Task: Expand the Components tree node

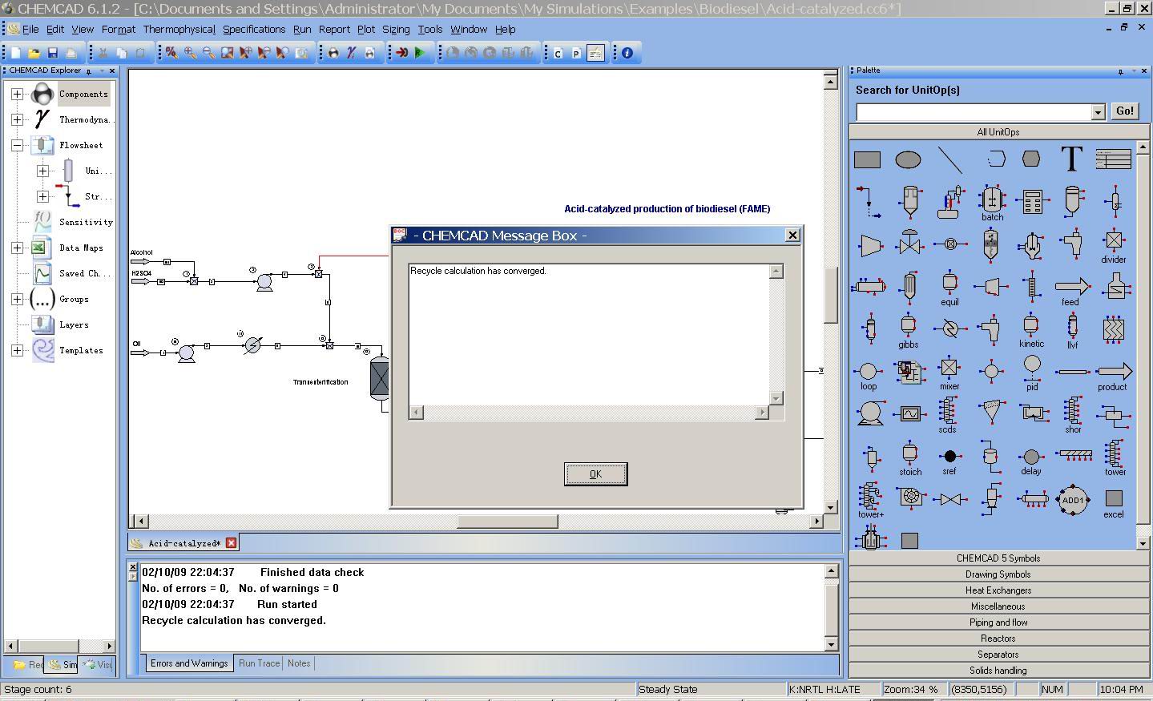Action: pyautogui.click(x=17, y=94)
